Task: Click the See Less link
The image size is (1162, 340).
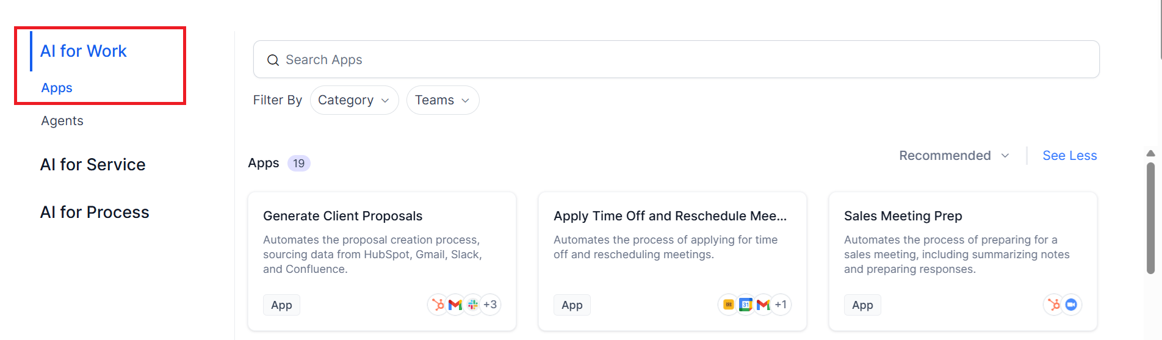Action: 1069,156
